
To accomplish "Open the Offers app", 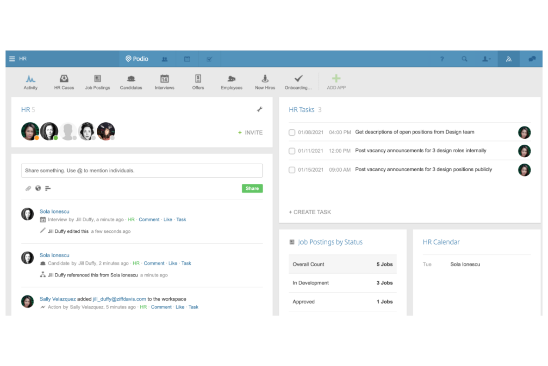I will pyautogui.click(x=198, y=82).
